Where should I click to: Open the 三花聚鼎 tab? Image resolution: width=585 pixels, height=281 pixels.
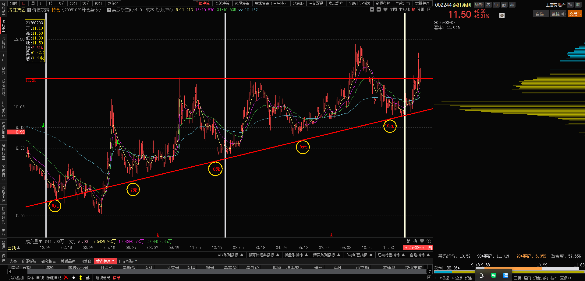click(x=316, y=3)
